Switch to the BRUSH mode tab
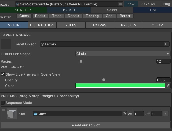 point(69,10)
